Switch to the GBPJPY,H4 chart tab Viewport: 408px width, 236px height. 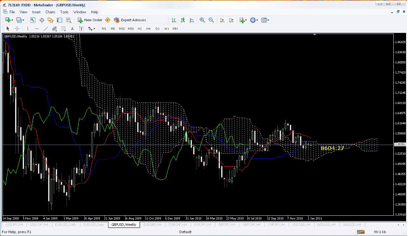coord(227,225)
